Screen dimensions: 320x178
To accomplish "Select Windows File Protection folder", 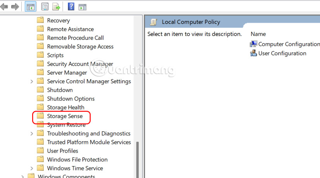I will (x=77, y=159).
